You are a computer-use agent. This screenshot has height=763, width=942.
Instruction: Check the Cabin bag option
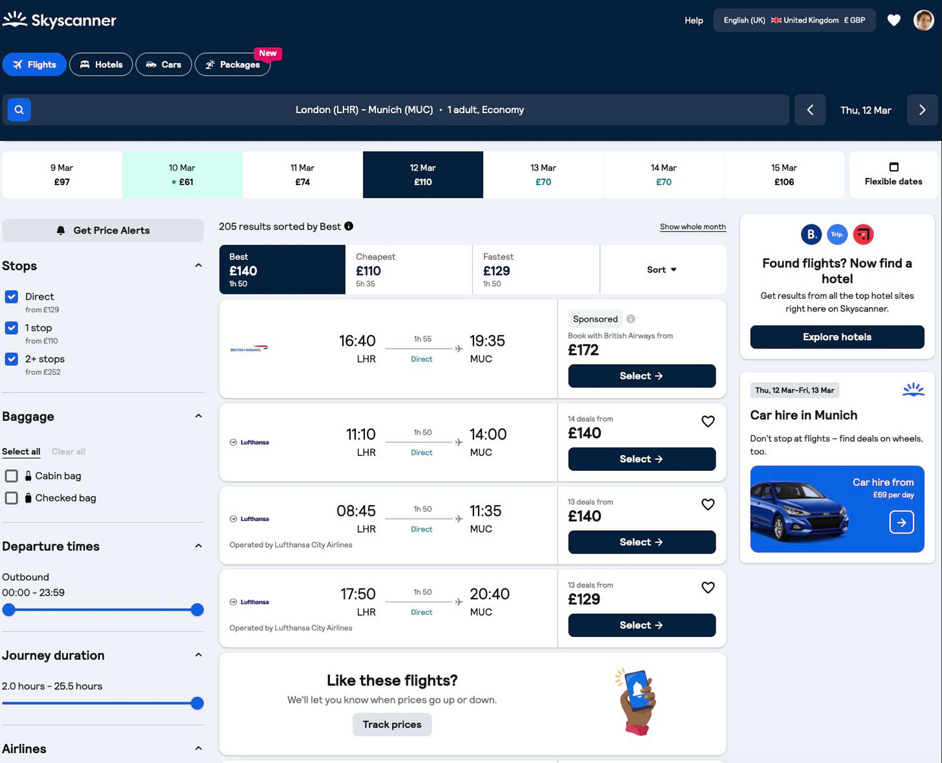click(x=11, y=476)
